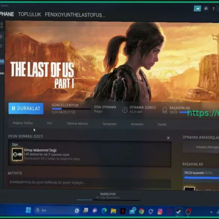Viewport: 219px width, 219px height.
Task: Click the Oynama Süresi label
Action: point(143,108)
